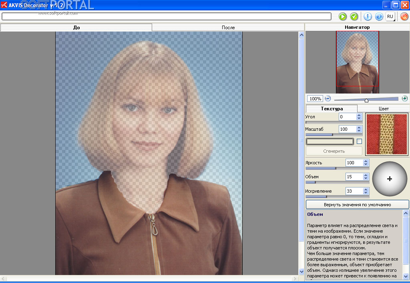This screenshot has width=410, height=283.
Task: Click the portrait image on canvas
Action: point(149,153)
